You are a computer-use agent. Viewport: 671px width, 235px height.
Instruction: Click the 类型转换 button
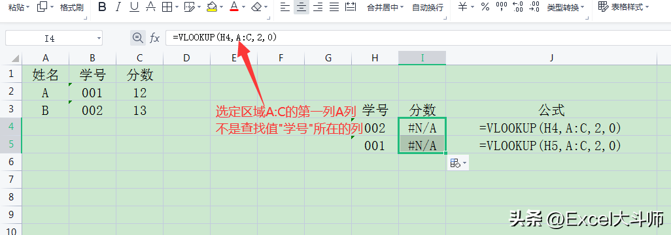pos(562,8)
